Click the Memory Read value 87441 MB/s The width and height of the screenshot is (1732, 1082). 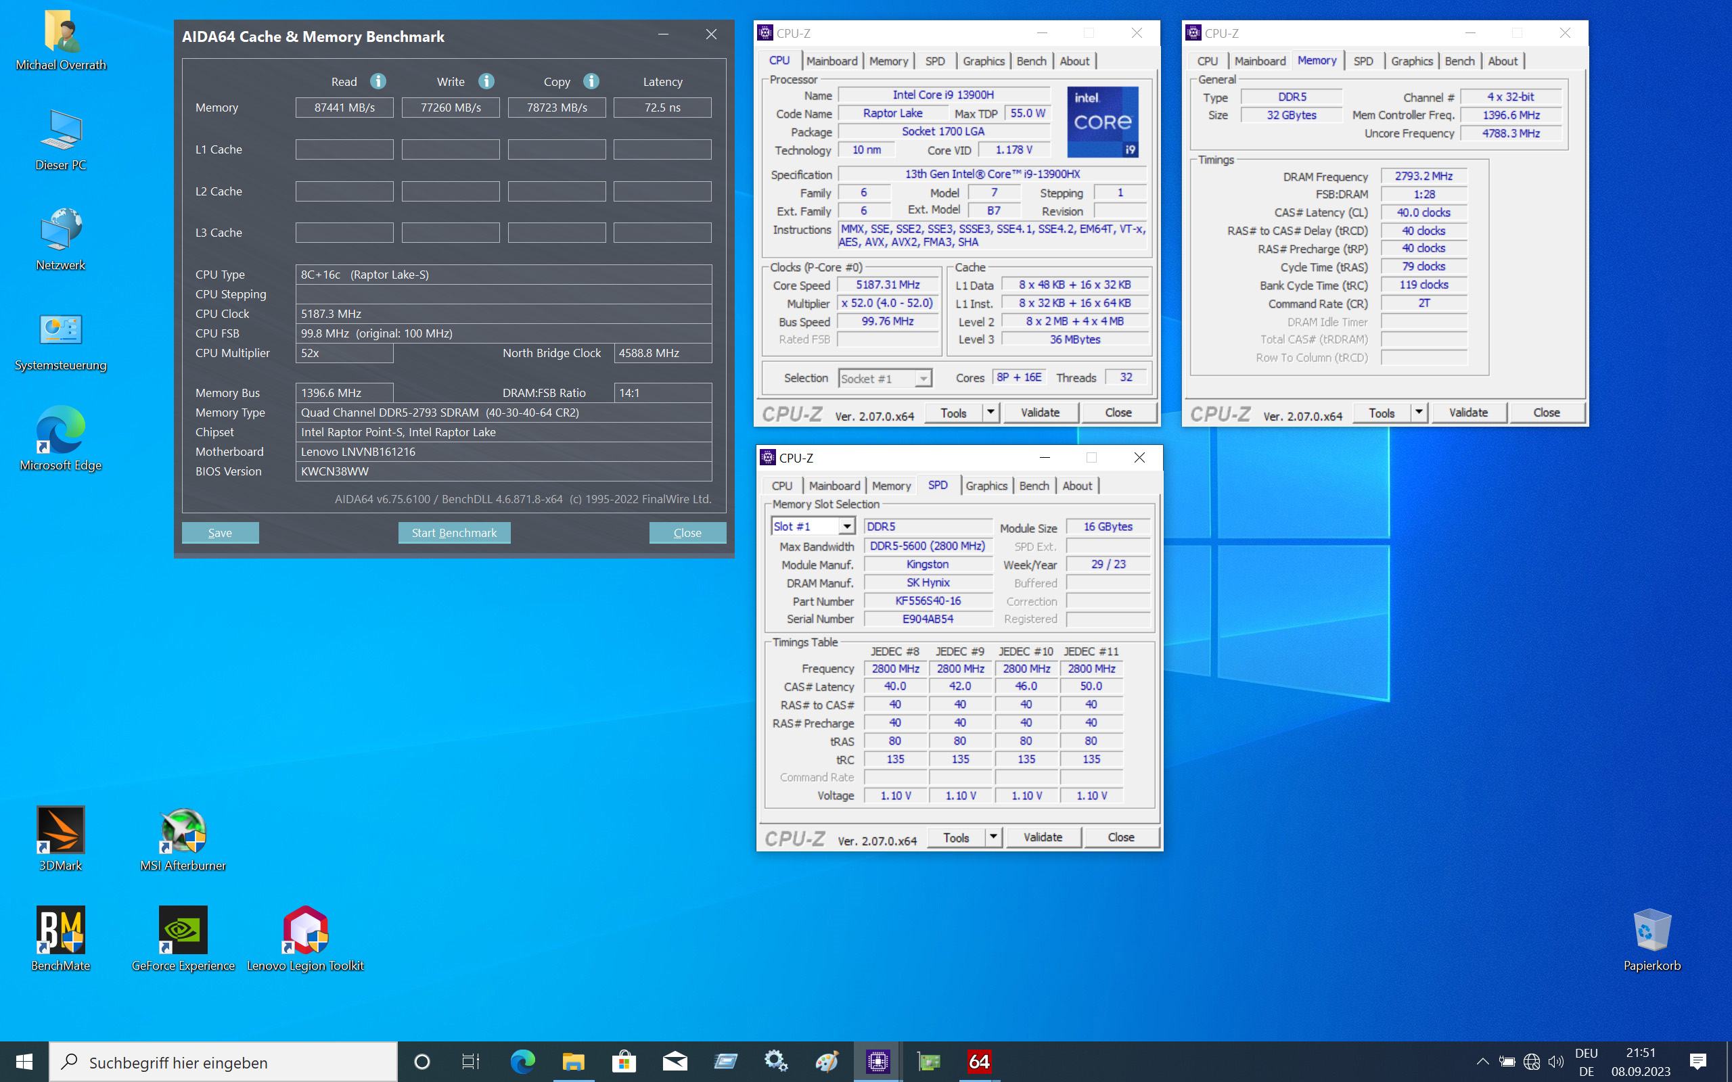344,108
